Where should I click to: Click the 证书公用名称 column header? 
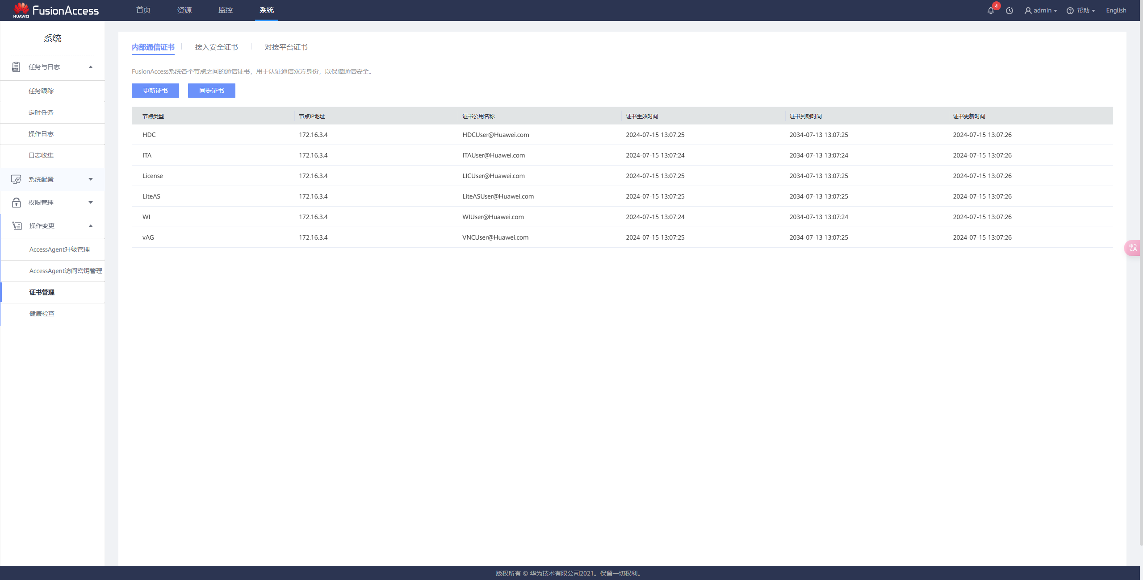tap(478, 116)
